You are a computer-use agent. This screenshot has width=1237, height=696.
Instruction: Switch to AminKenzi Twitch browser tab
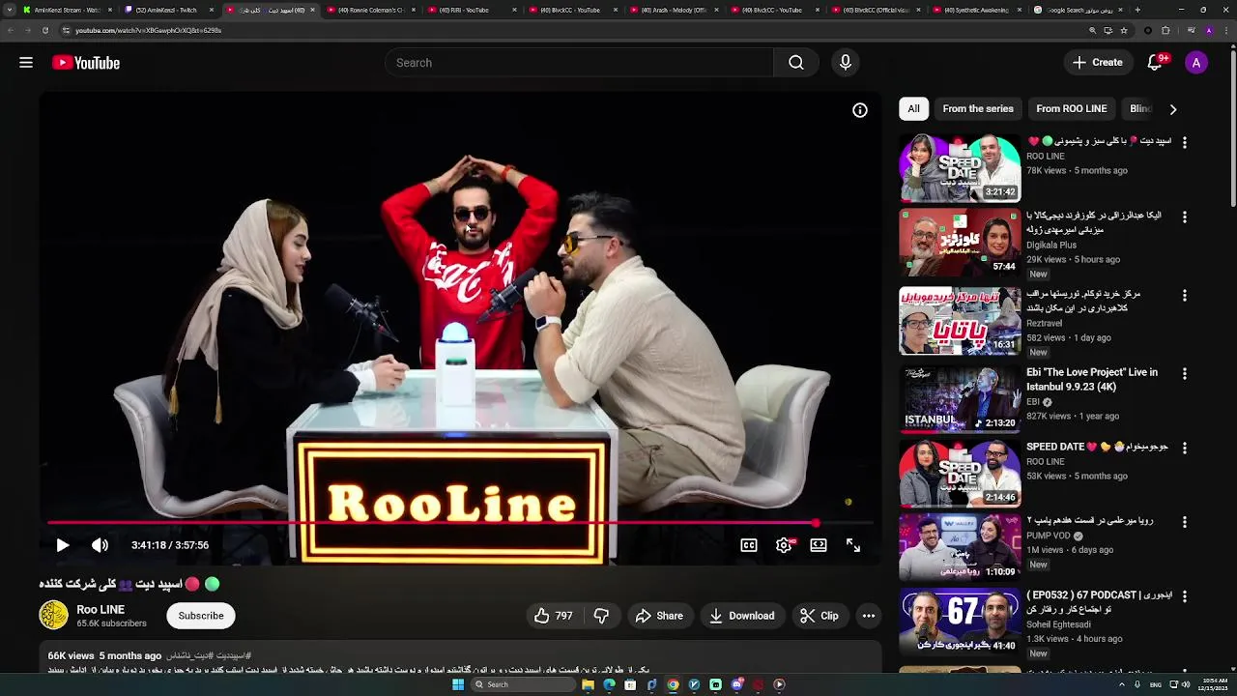(x=166, y=10)
